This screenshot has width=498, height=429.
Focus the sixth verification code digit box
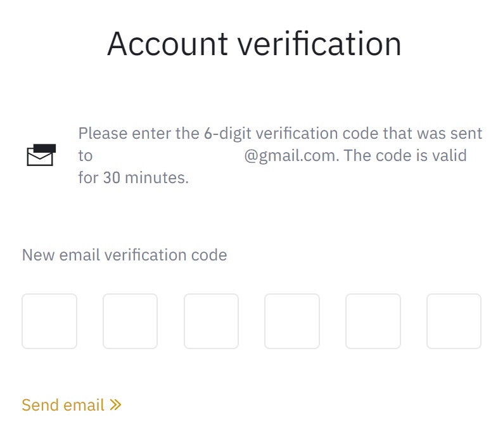(x=454, y=321)
